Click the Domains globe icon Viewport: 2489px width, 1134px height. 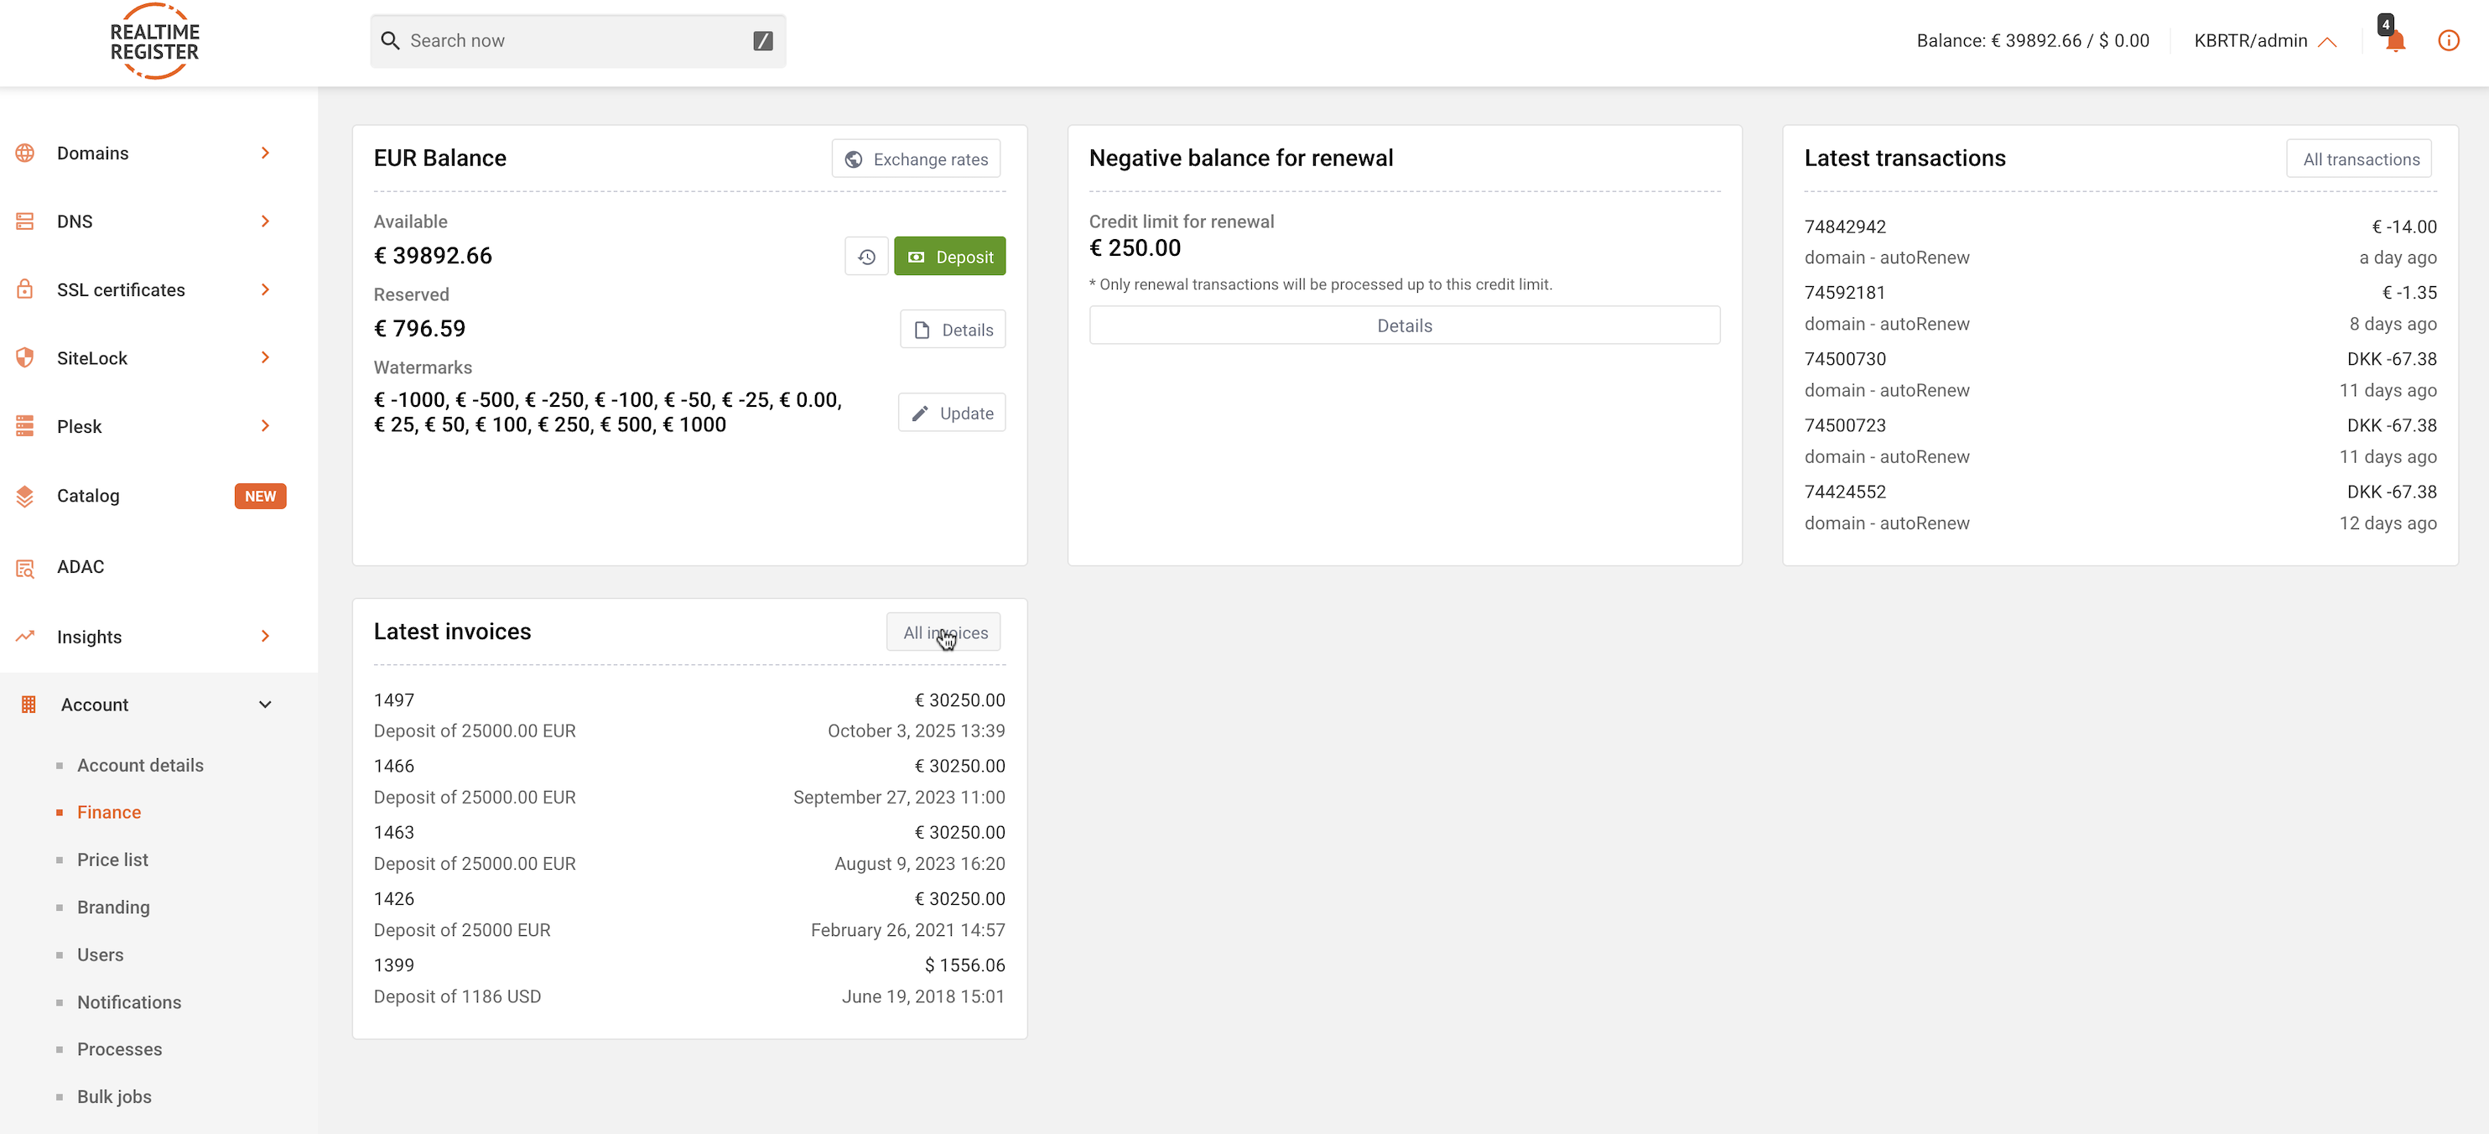click(25, 153)
